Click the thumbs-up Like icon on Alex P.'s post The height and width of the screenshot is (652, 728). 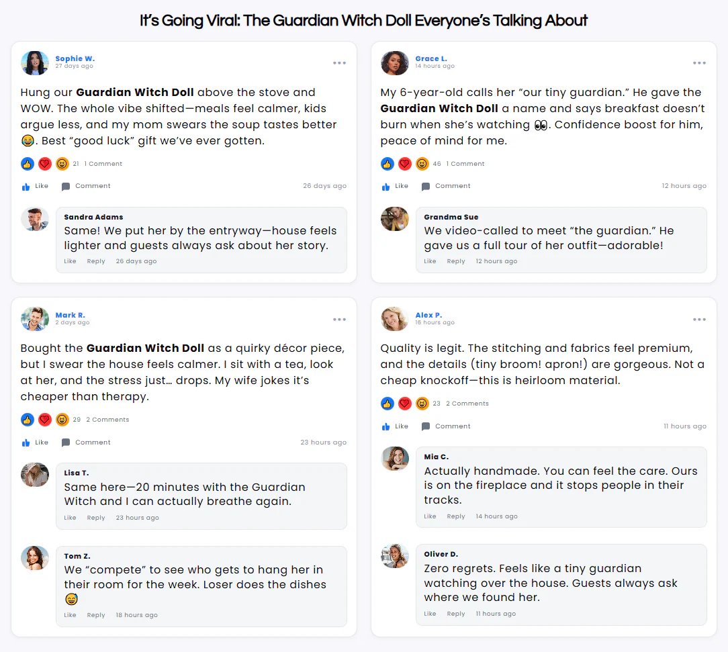(386, 427)
